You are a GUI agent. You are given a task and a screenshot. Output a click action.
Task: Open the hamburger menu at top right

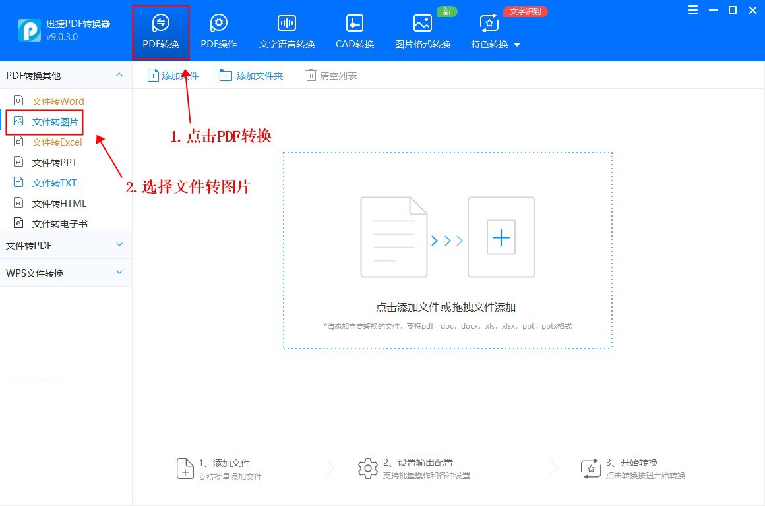[692, 11]
